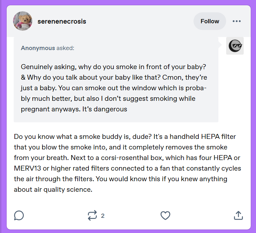The height and width of the screenshot is (233, 256).
Task: Open the reply speech bubble icon
Action: coord(19,215)
